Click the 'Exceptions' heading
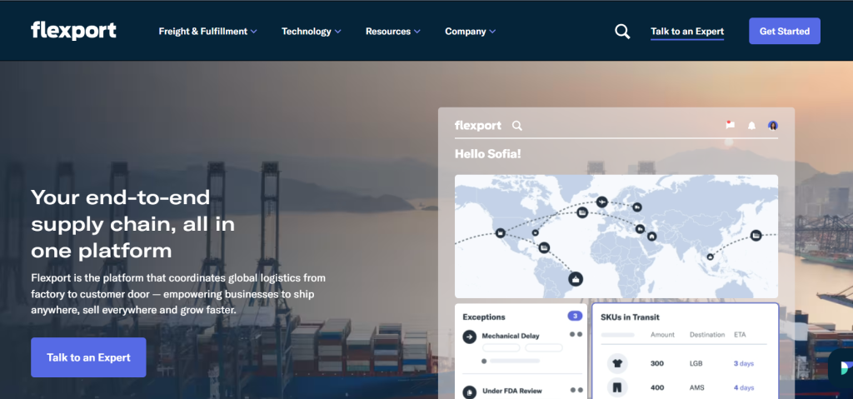853x399 pixels. [x=484, y=317]
